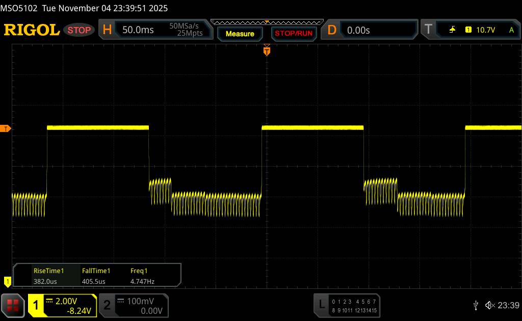Viewport: 522px width, 321px height.
Task: Open the 0.00s horizontal delay setting
Action: [358, 30]
